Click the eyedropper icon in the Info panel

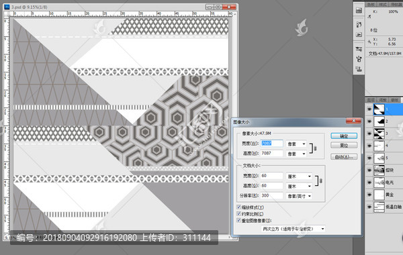tap(369, 16)
